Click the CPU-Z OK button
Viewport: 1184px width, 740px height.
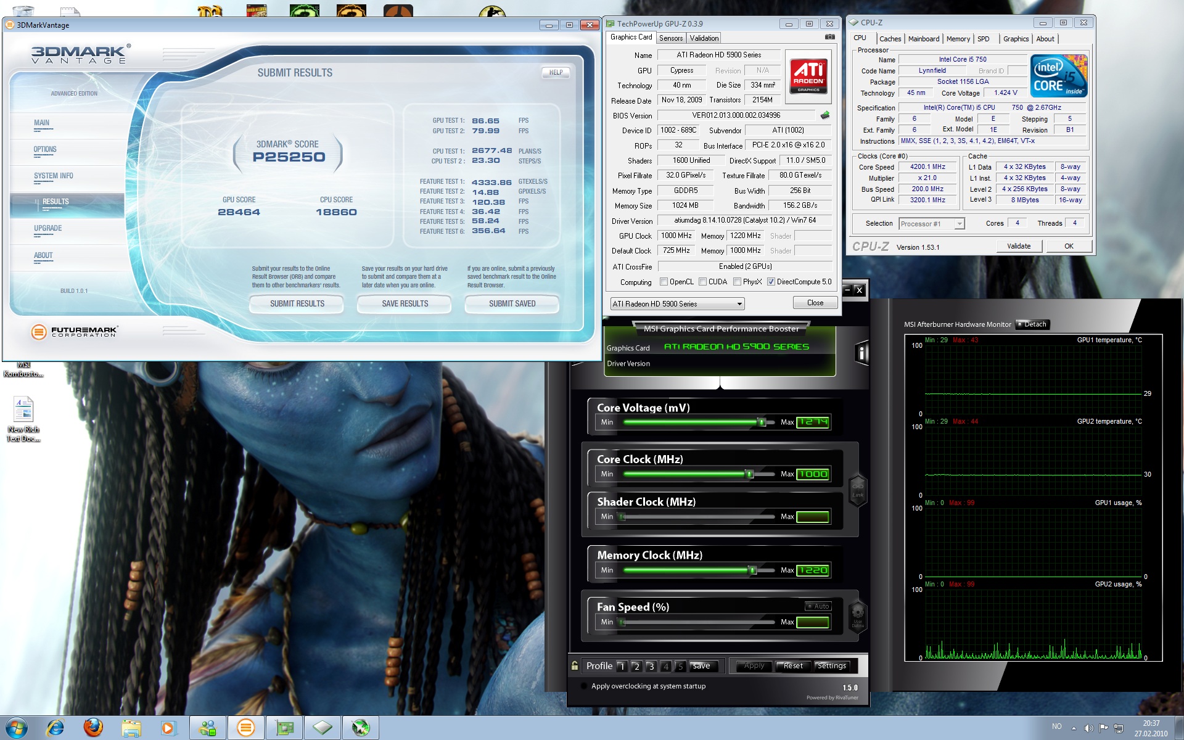1069,246
